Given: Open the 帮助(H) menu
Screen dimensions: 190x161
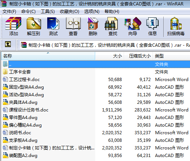Looking at the screenshot, I should click(x=112, y=12).
